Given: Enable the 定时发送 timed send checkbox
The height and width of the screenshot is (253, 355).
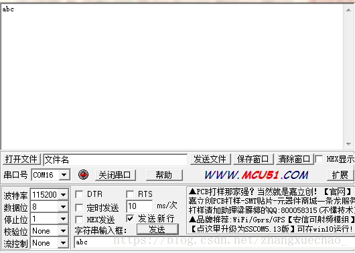Looking at the screenshot, I should tap(79, 208).
